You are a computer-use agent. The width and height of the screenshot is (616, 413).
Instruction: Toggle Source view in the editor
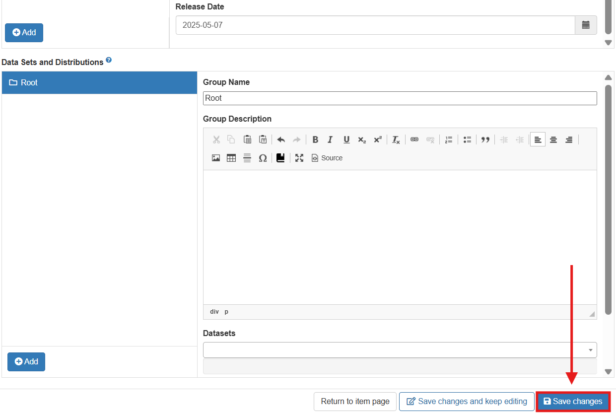(x=327, y=158)
